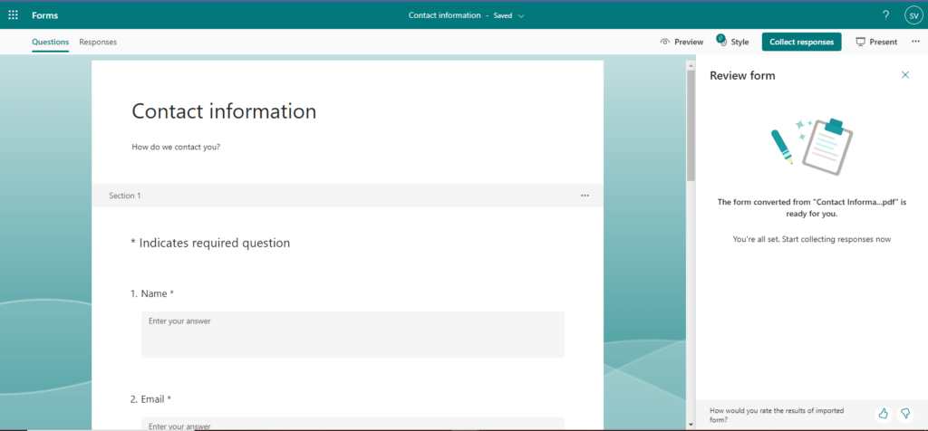Screen dimensions: 928x431
Task: Select the Contact information form title
Action: click(224, 111)
